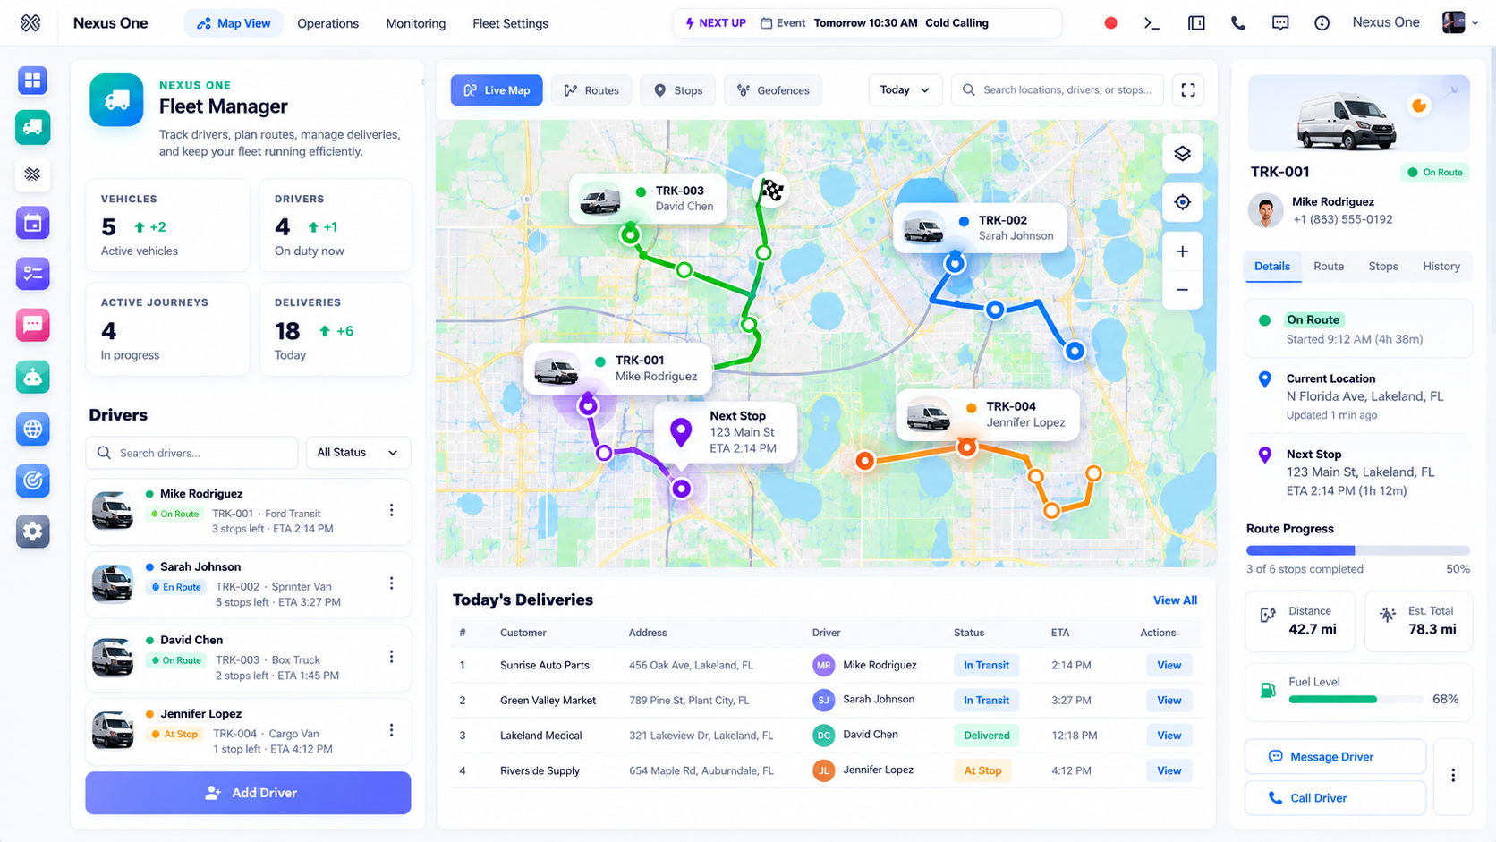This screenshot has width=1496, height=842.
Task: Toggle the side panel layout icon
Action: (x=1196, y=23)
